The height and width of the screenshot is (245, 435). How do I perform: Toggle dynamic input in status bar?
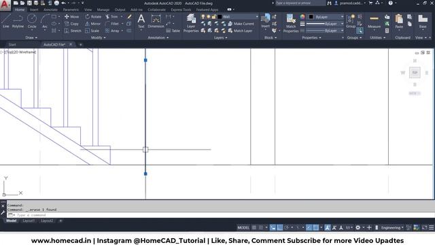[273, 227]
